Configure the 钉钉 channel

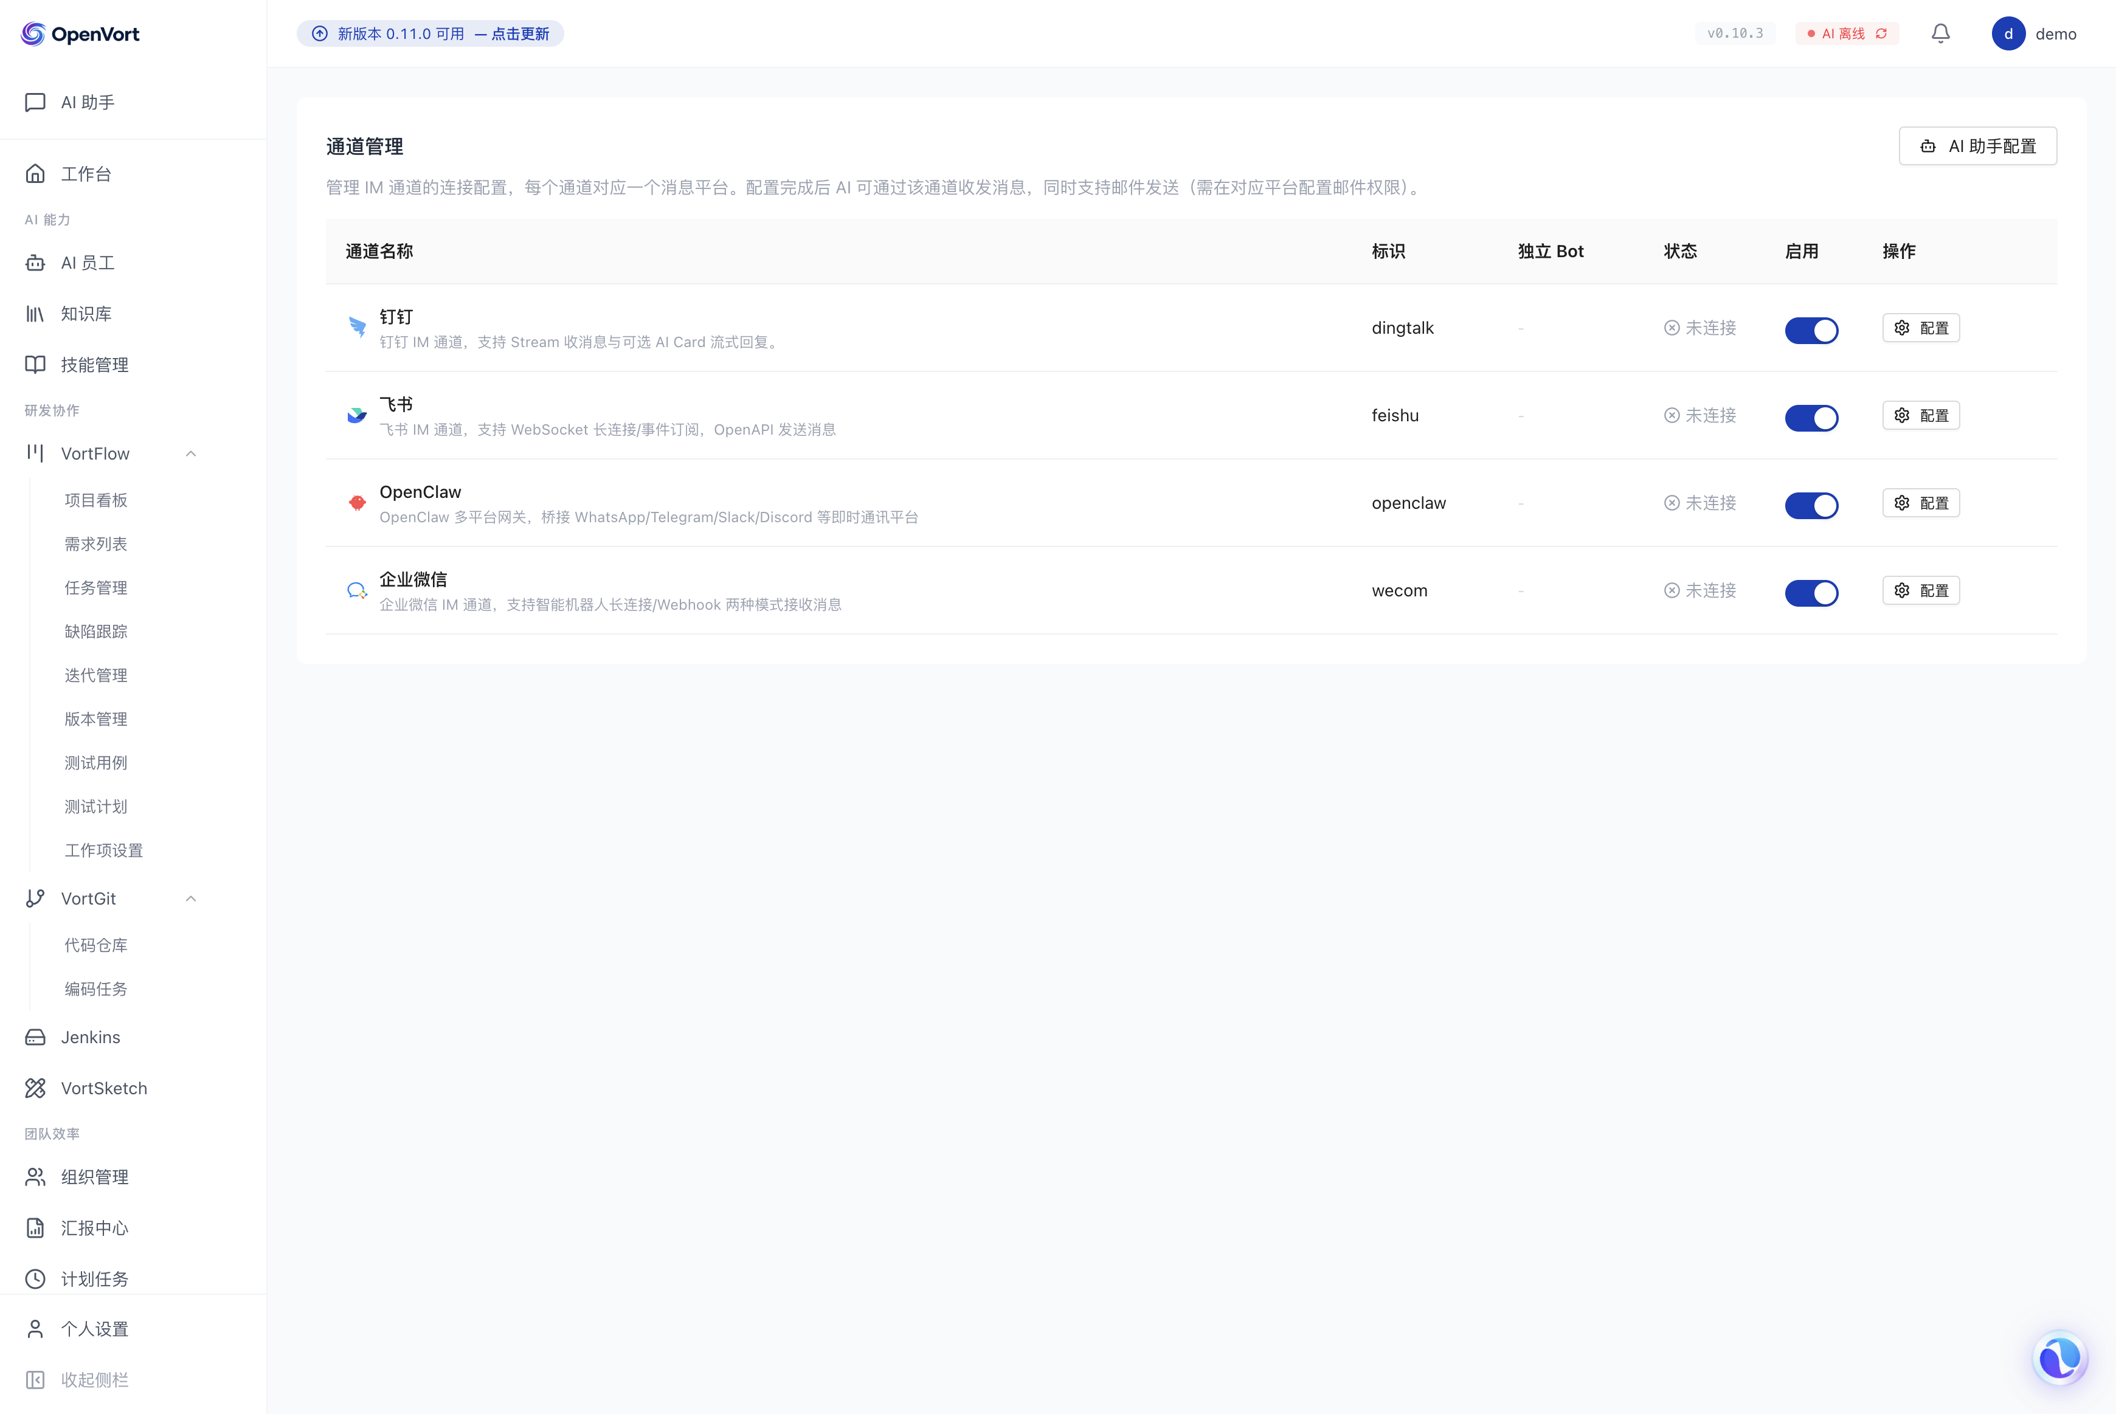1921,327
